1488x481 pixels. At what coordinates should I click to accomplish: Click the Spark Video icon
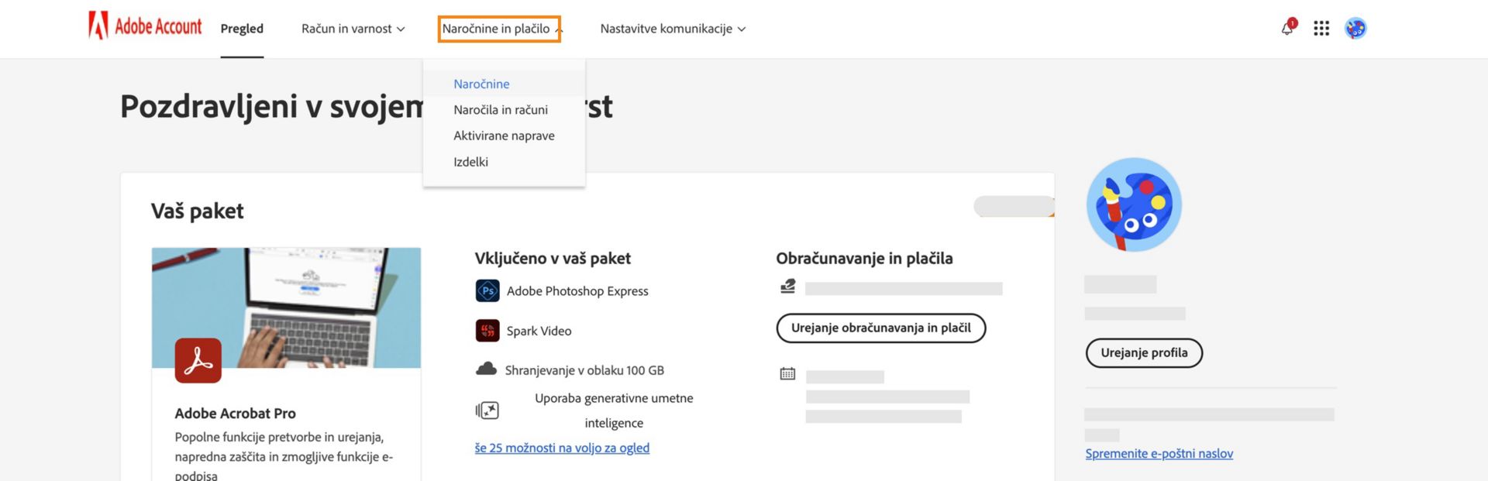point(487,331)
